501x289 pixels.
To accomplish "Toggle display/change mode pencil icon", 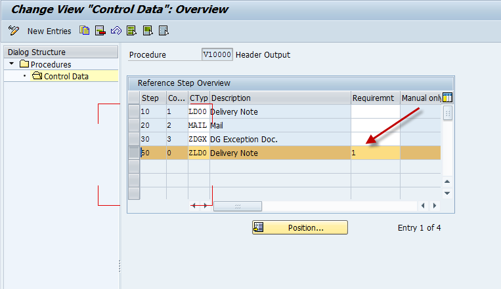I will [x=13, y=31].
